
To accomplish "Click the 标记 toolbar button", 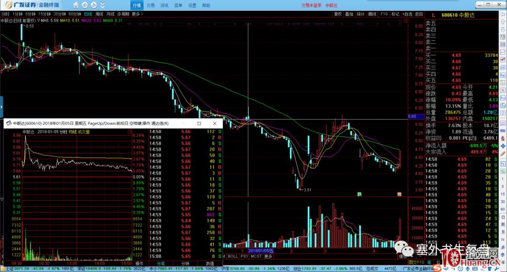I will coord(395,14).
